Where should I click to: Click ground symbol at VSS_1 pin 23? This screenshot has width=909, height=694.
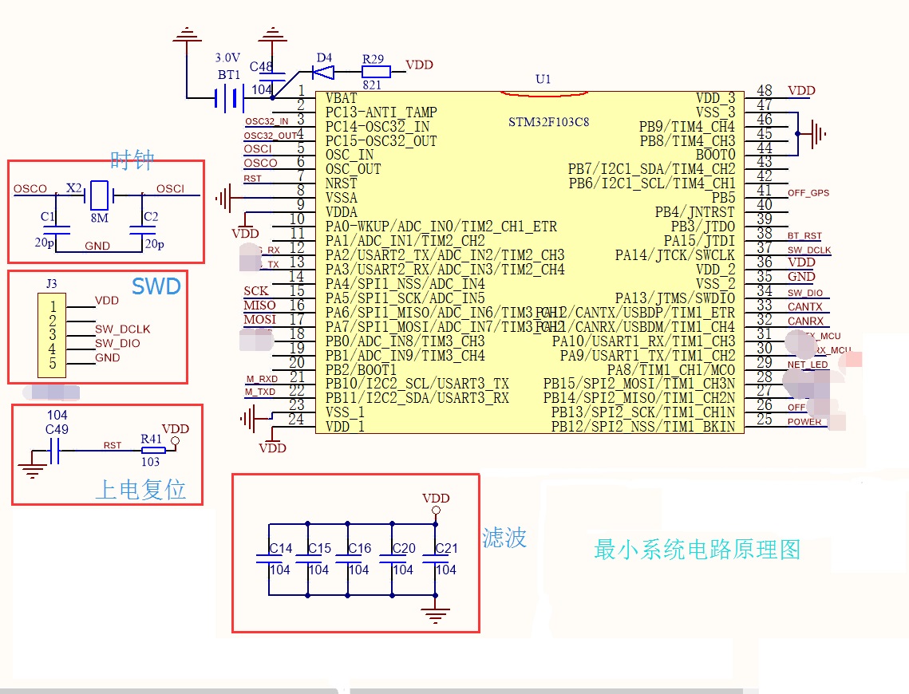point(248,418)
